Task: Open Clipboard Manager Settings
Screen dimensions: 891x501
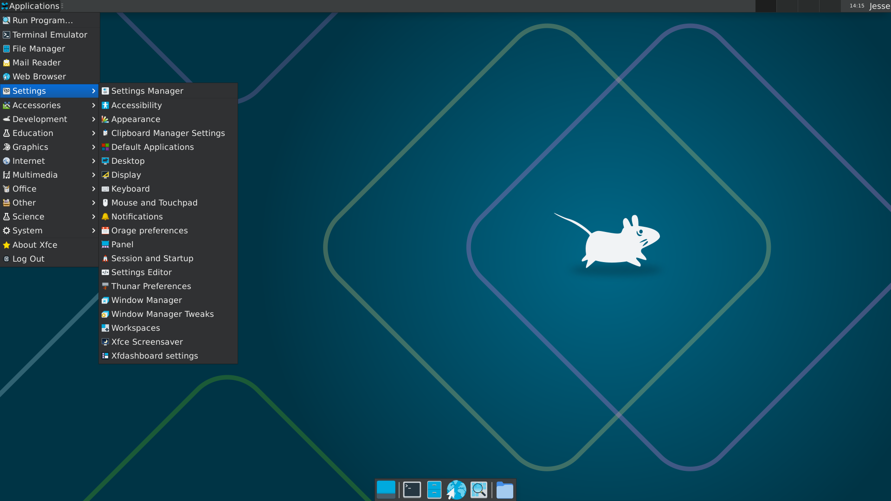Action: [x=168, y=133]
